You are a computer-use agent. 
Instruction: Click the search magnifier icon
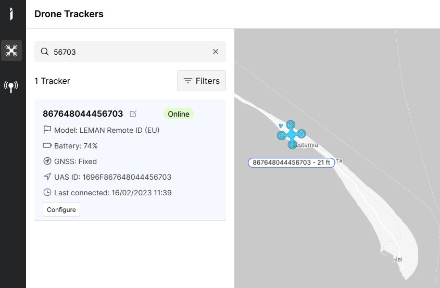tap(45, 52)
